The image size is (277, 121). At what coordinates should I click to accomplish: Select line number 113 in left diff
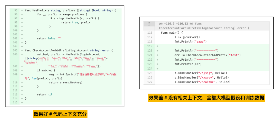(15, 95)
